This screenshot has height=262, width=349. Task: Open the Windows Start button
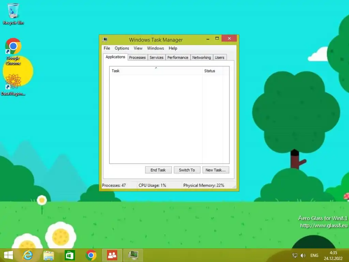point(9,255)
